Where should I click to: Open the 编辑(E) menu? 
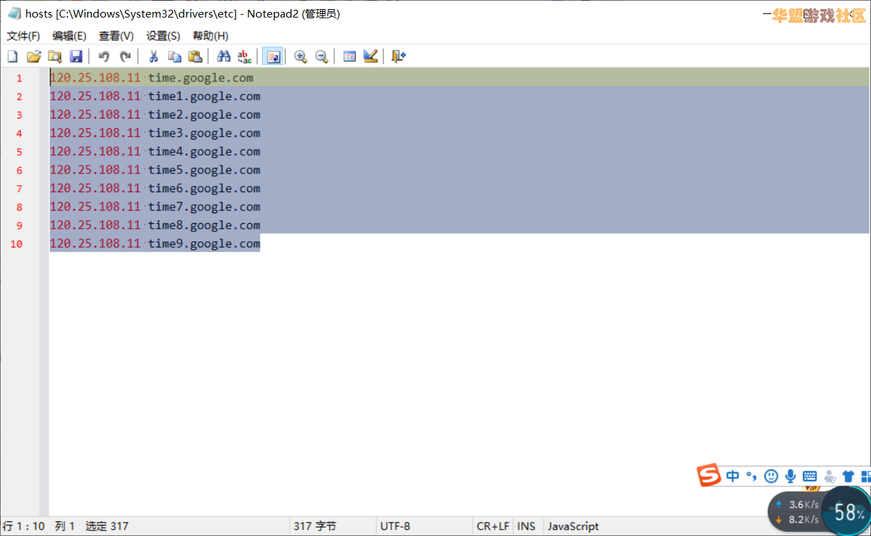(x=69, y=36)
